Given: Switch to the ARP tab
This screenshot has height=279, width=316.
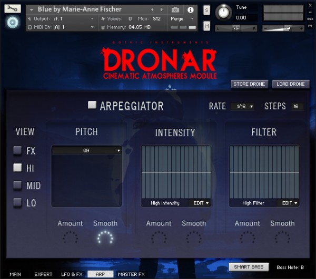Looking at the screenshot, I should pyautogui.click(x=100, y=274).
